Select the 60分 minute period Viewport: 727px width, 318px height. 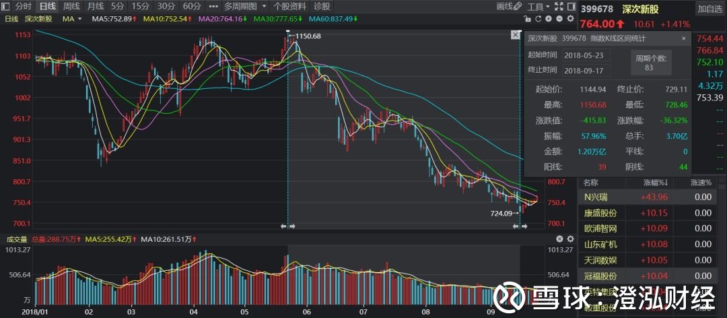(x=191, y=7)
